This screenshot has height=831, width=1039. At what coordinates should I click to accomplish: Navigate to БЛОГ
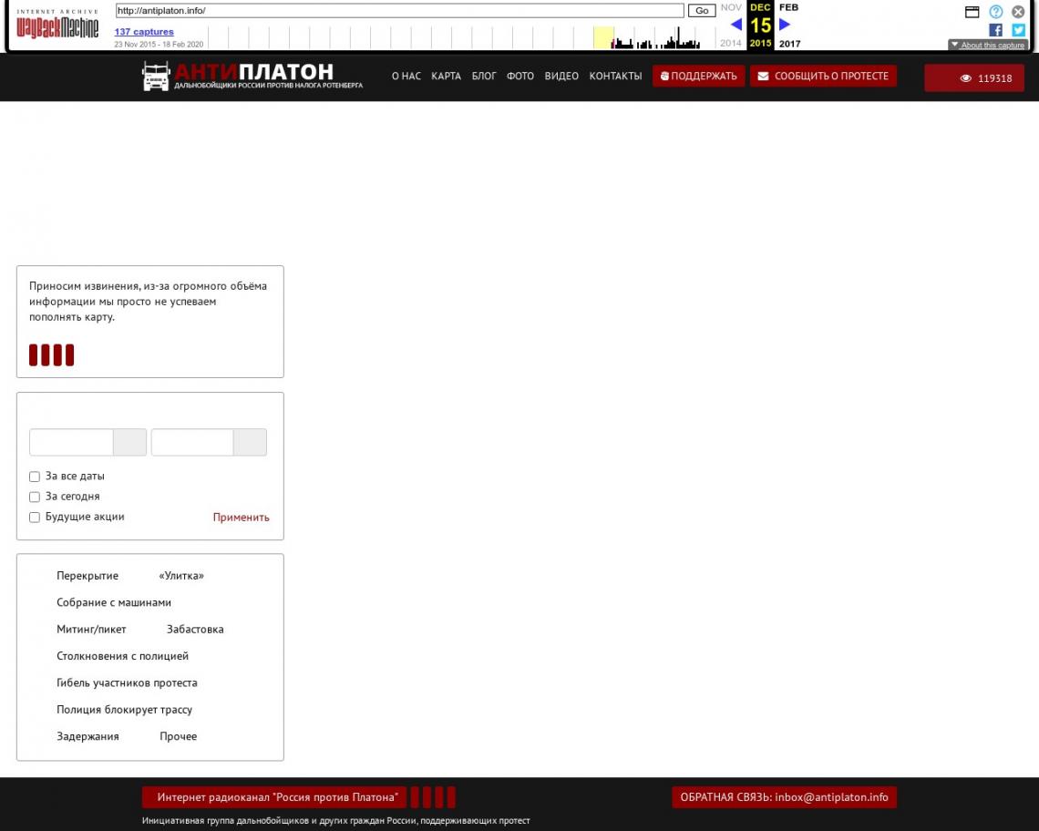point(484,77)
